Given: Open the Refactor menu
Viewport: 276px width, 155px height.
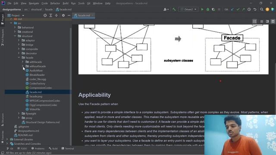Looking at the screenshot, I should 55,3.
